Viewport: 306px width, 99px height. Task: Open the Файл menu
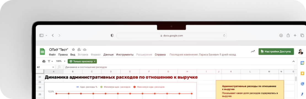pyautogui.click(x=52, y=55)
